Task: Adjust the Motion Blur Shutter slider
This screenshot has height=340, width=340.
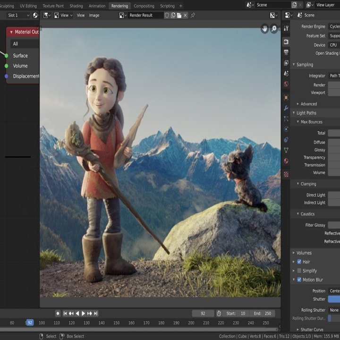Action: click(333, 299)
